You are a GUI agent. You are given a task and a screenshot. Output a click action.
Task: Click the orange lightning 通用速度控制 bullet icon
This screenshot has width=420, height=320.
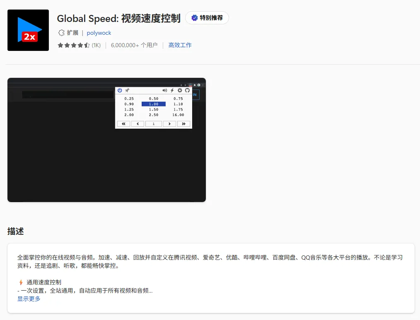[21, 282]
